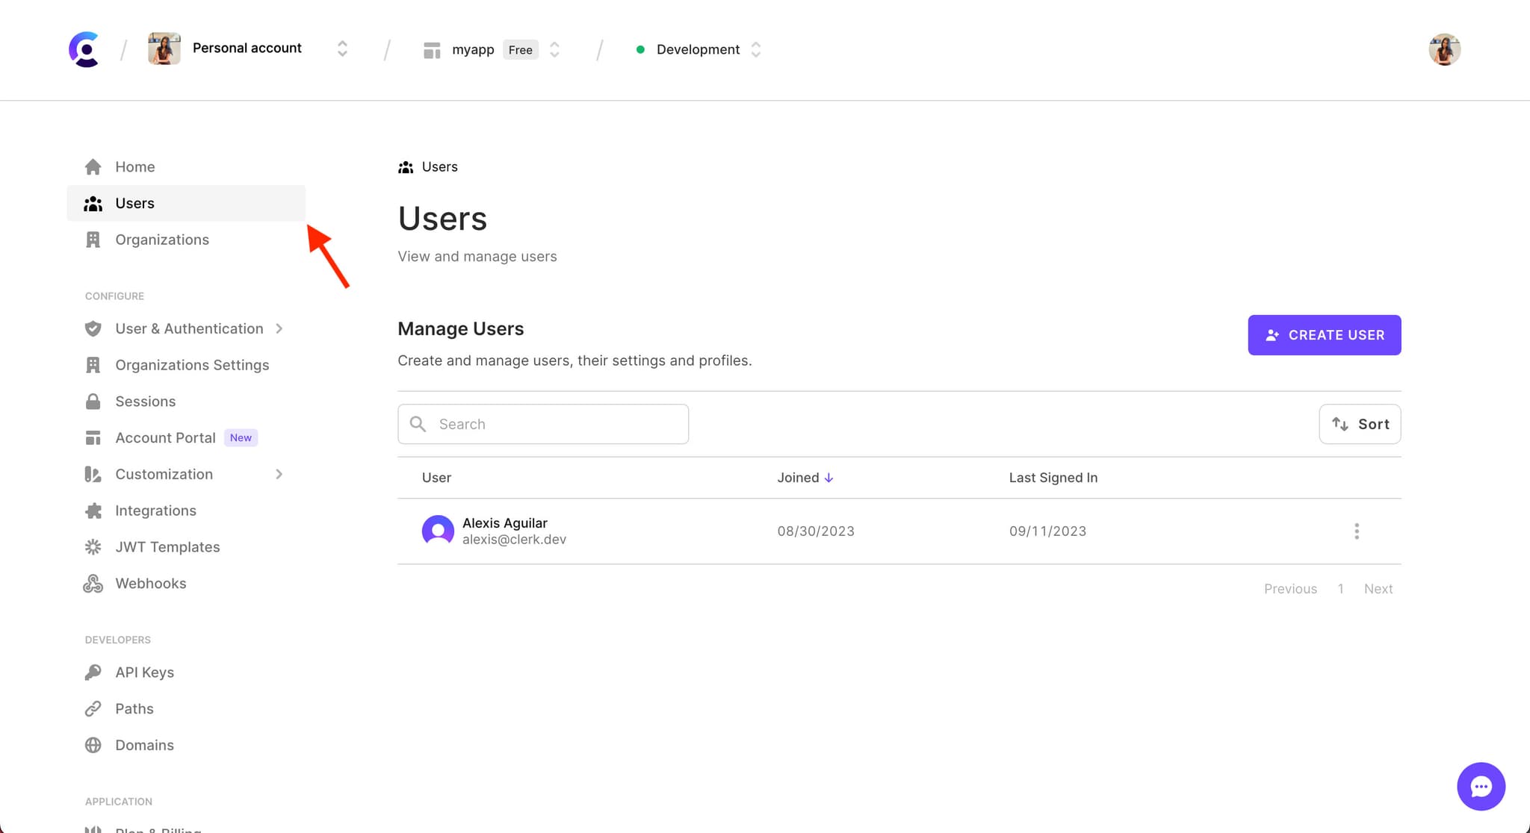This screenshot has width=1530, height=833.
Task: Open Customization in the sidebar
Action: (164, 474)
